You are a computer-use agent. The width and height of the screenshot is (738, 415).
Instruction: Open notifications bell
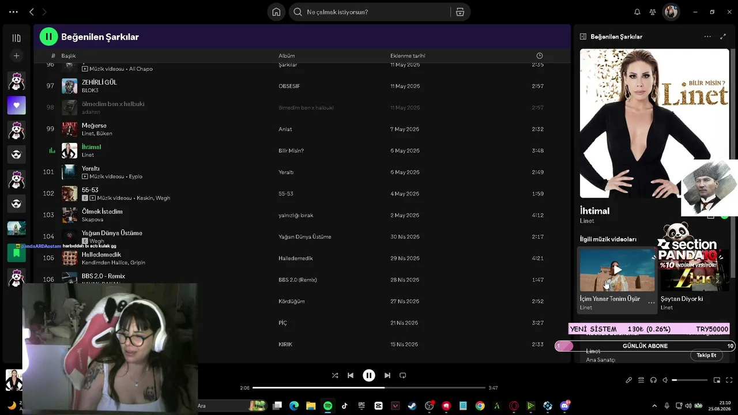click(x=637, y=12)
